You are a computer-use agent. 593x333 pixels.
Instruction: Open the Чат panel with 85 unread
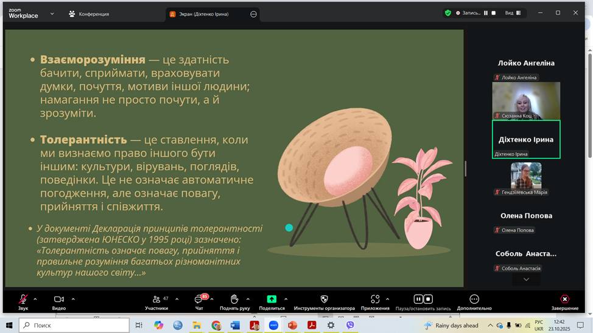[199, 300]
